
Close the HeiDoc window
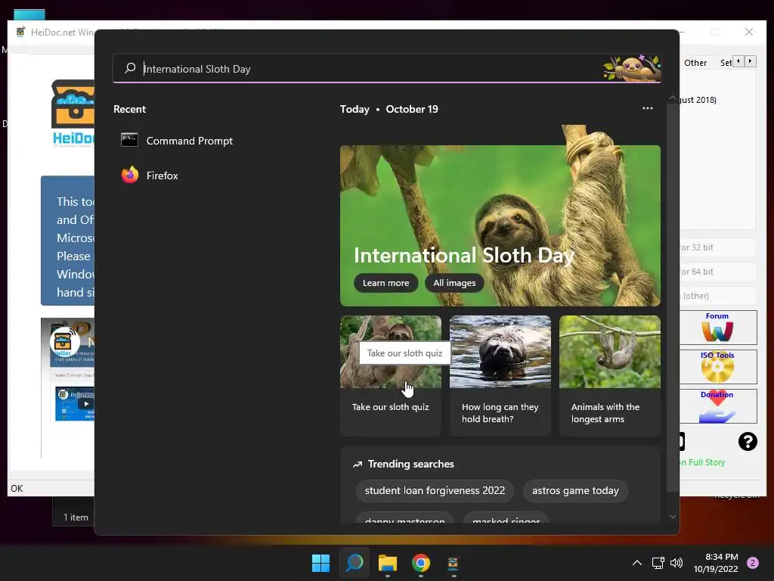click(x=749, y=32)
